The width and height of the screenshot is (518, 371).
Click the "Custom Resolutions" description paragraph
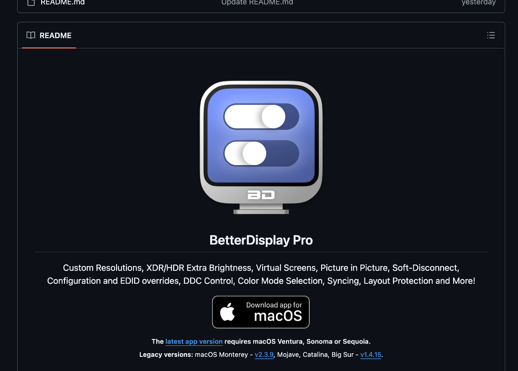click(x=261, y=274)
